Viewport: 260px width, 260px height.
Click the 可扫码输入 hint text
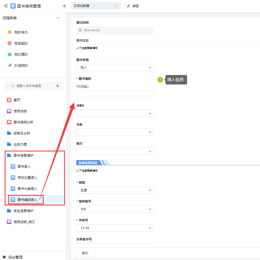pos(83,87)
